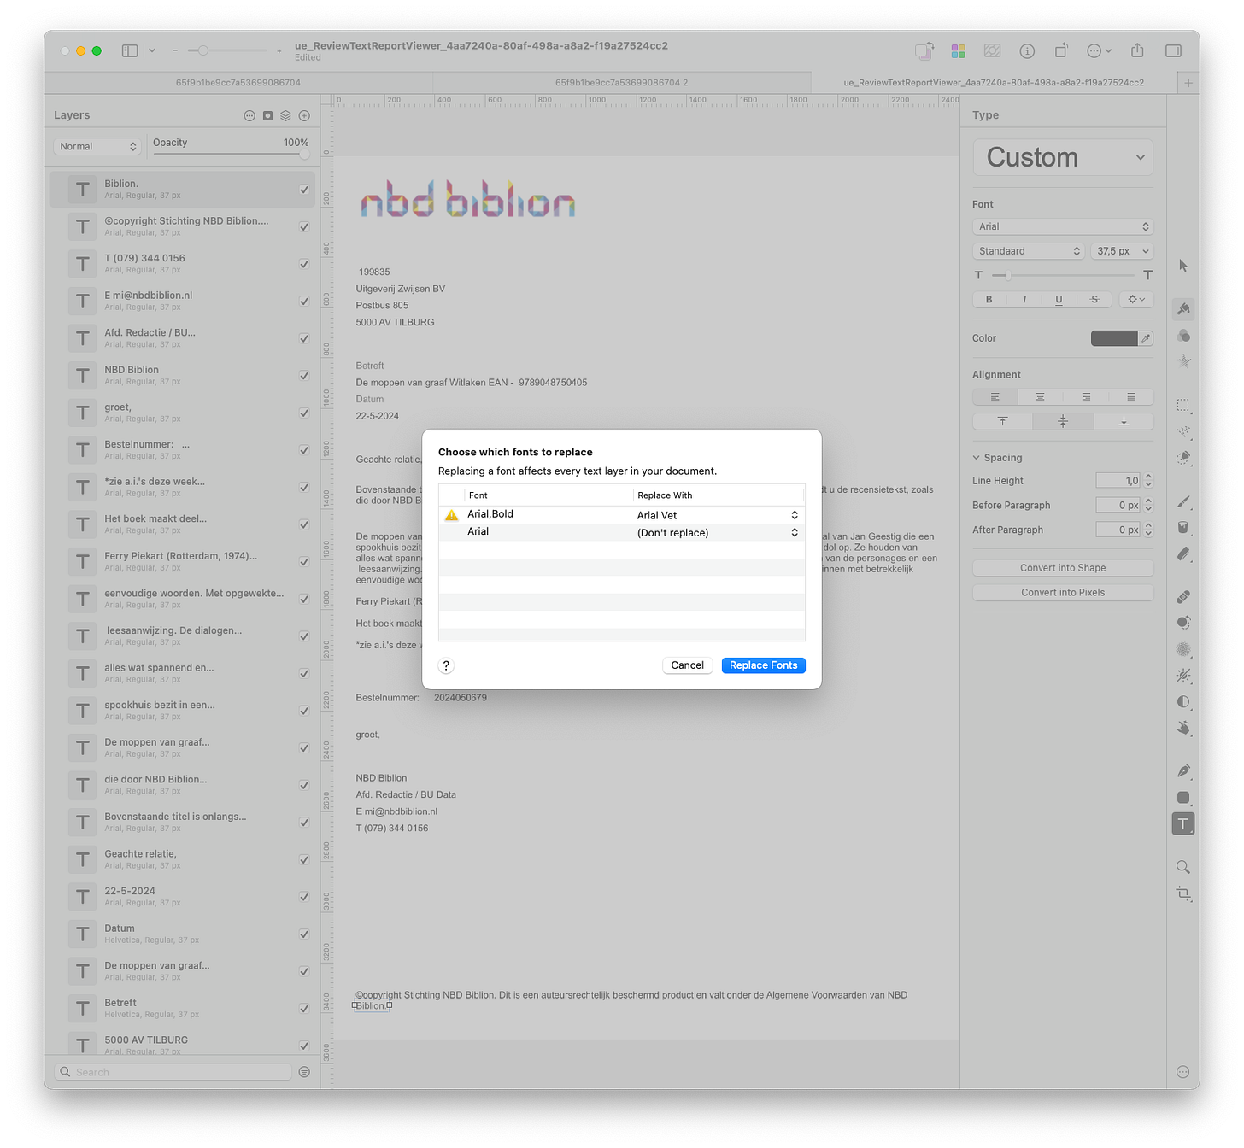The image size is (1244, 1148).
Task: Open the toolbar more options ellipsis menu
Action: click(1099, 51)
